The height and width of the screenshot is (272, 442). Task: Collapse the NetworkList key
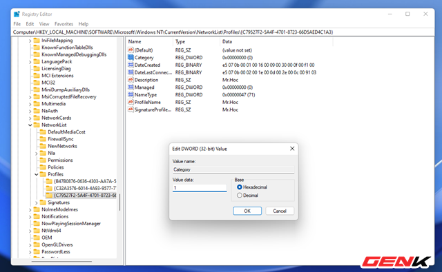tap(30, 125)
